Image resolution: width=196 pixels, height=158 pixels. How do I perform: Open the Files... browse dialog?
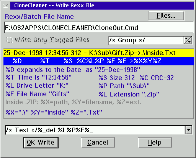(x=166, y=16)
